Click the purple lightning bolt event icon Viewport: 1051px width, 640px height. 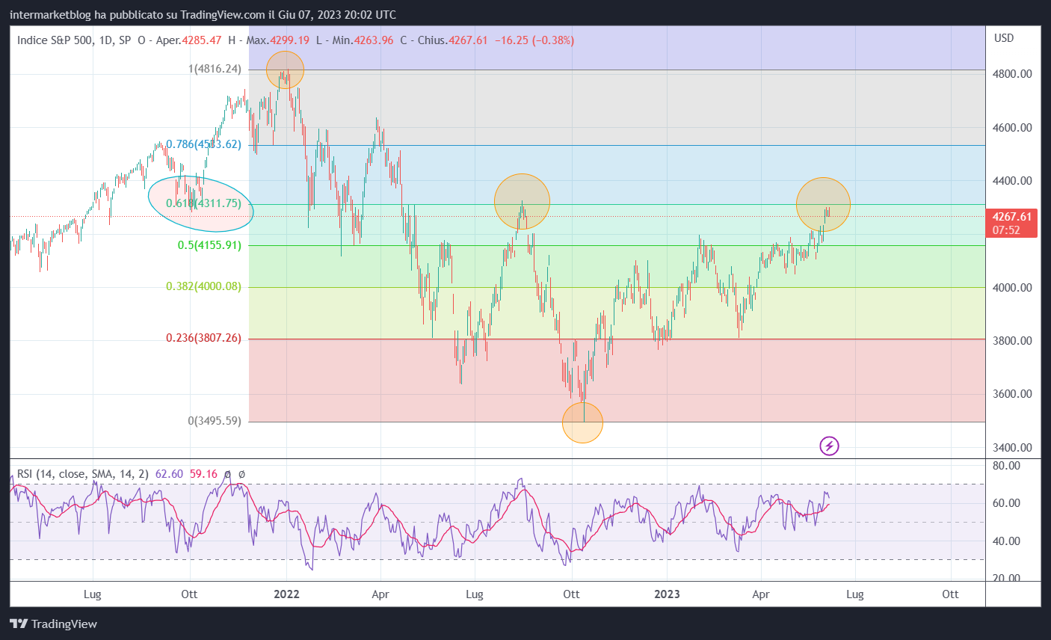[x=829, y=446]
